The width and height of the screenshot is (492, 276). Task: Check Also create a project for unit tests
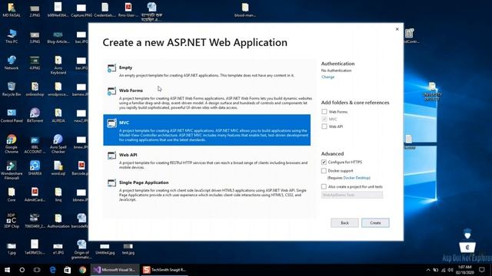point(324,186)
